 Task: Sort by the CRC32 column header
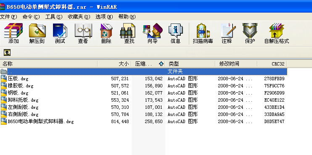pyautogui.click(x=272, y=64)
